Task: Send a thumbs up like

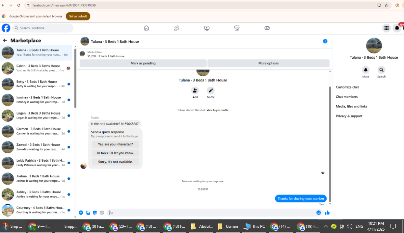Action: 327,213
